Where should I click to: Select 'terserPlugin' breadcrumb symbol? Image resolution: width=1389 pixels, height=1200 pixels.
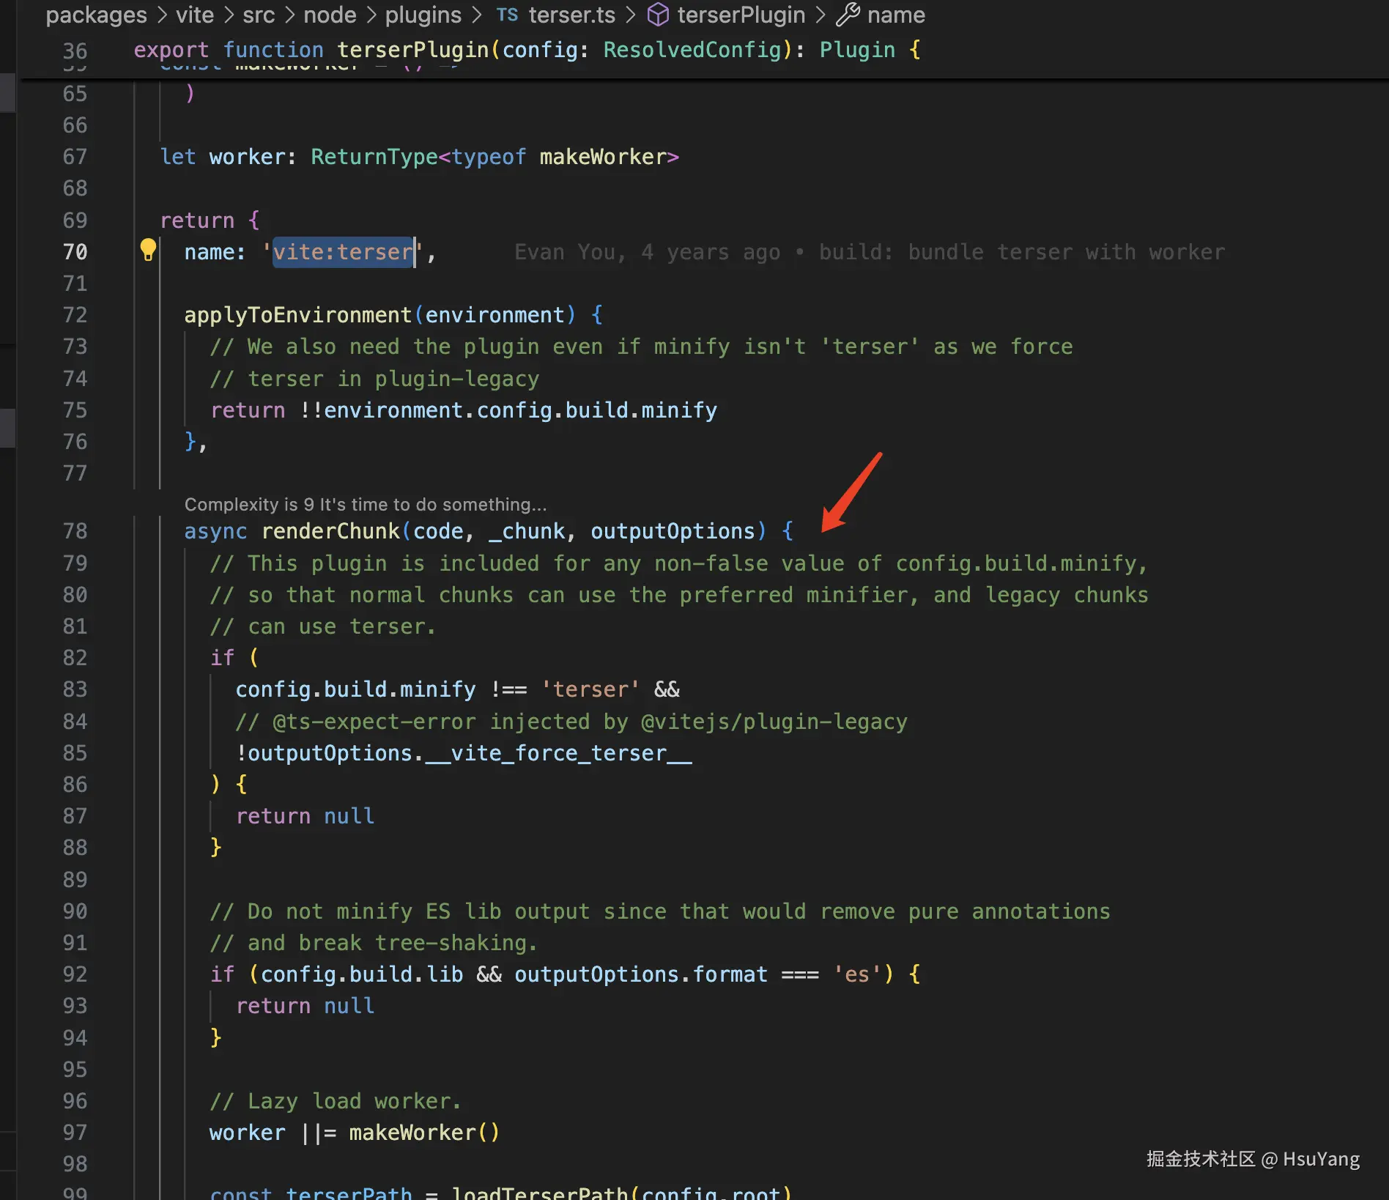tap(741, 15)
